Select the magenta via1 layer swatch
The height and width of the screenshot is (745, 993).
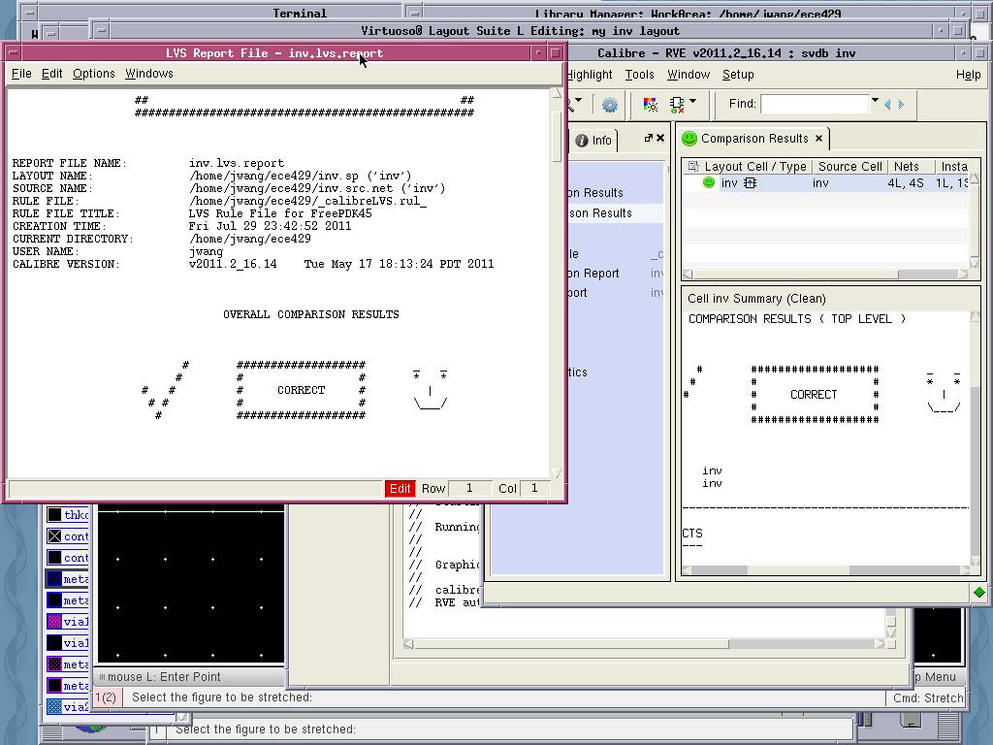tap(54, 622)
